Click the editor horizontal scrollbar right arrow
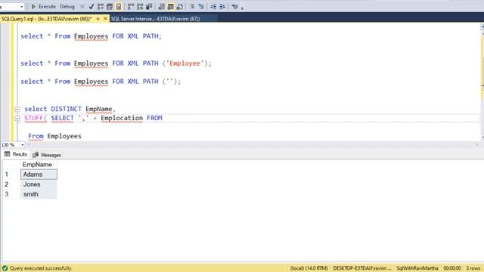This screenshot has width=484, height=272. point(476,145)
